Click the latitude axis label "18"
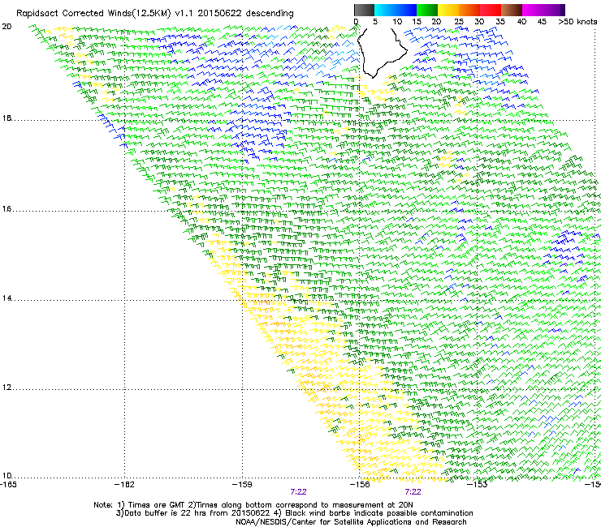The height and width of the screenshot is (527, 601). pos(6,118)
